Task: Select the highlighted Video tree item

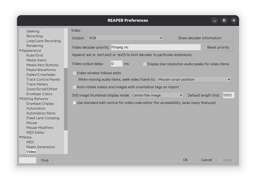Action: click(31, 152)
